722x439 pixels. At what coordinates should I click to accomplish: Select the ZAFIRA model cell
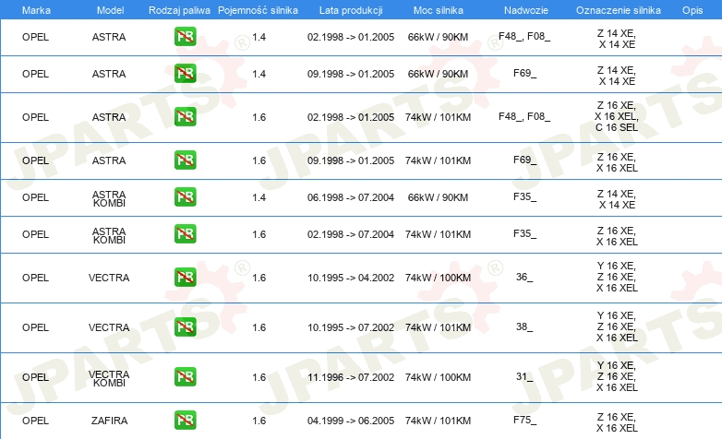pyautogui.click(x=109, y=421)
